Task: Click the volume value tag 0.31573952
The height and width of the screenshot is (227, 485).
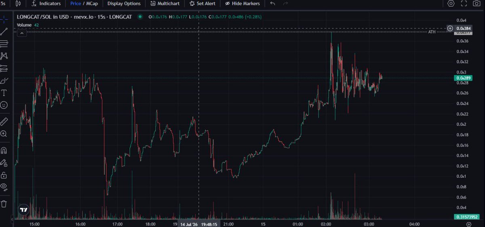Action: pos(466,217)
